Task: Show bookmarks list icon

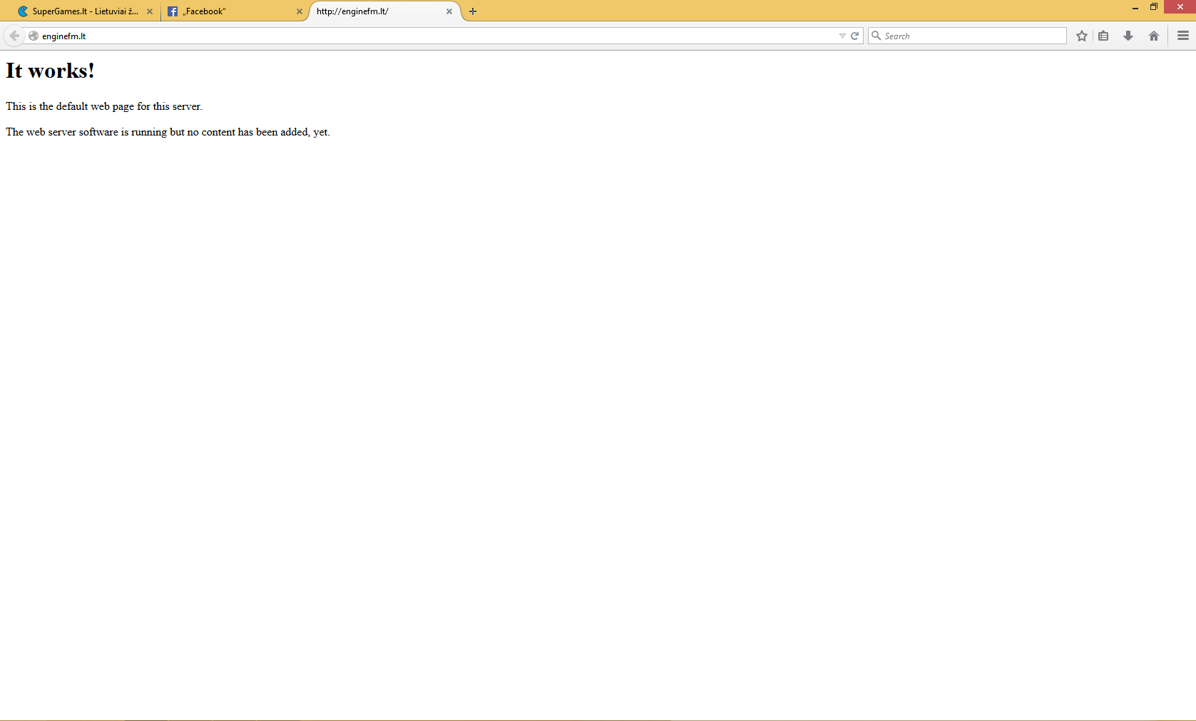Action: coord(1103,36)
